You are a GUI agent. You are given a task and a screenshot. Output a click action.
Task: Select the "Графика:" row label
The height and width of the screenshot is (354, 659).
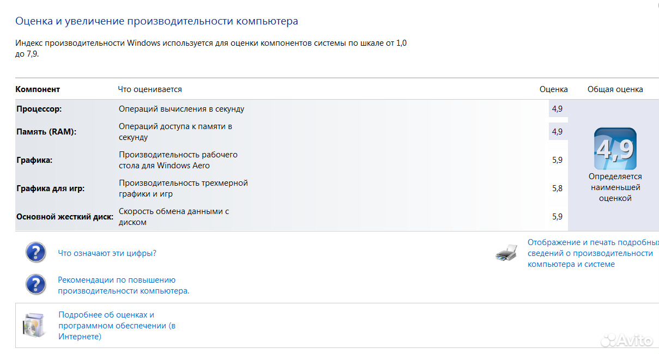(x=34, y=160)
